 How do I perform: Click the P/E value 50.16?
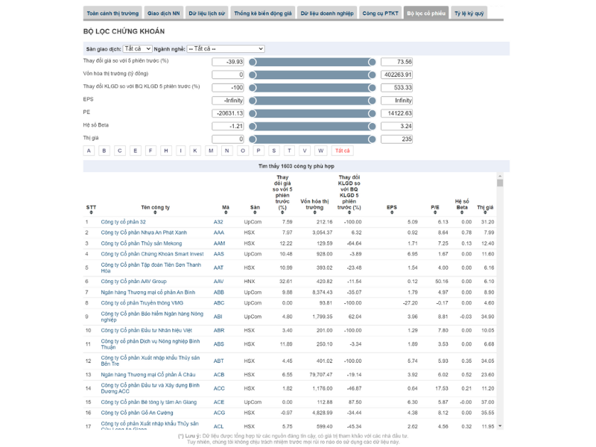[x=442, y=282]
